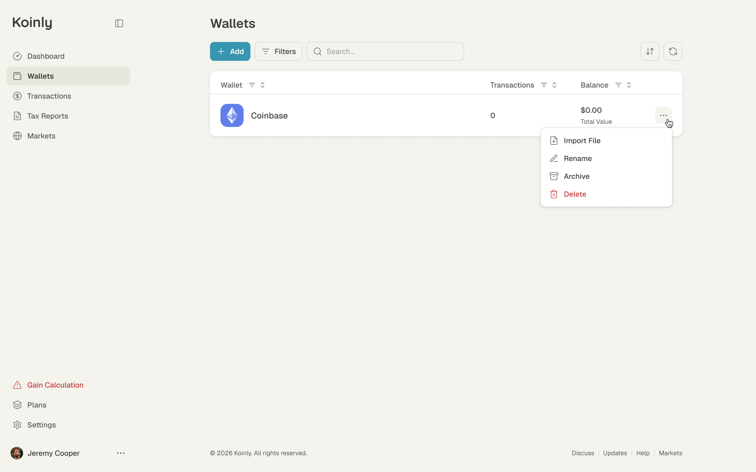Click the sort arrows icon button

click(x=650, y=51)
